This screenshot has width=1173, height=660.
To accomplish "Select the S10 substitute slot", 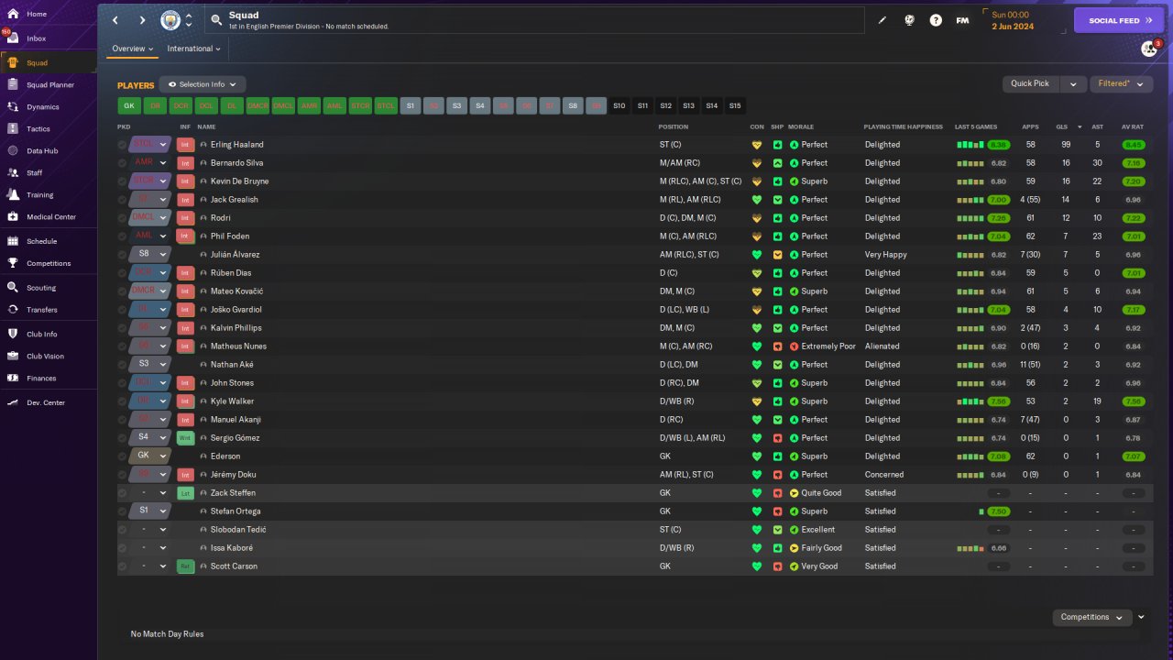I will click(x=619, y=106).
